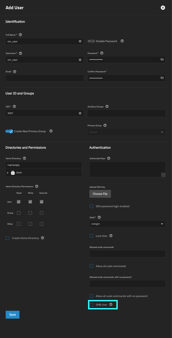This screenshot has height=338, width=172.
Task: Reveal the Password field using the eye icon
Action: click(162, 60)
